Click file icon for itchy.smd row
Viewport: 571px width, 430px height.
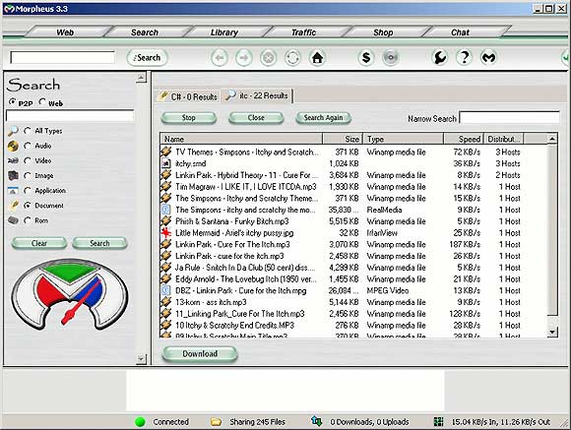click(166, 163)
